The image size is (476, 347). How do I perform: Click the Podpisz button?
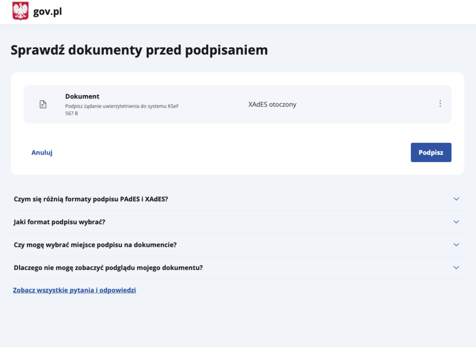click(x=430, y=152)
